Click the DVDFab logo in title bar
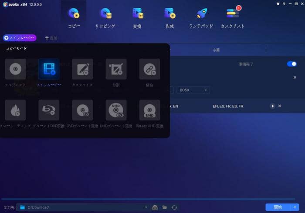The image size is (305, 213). 5,4
